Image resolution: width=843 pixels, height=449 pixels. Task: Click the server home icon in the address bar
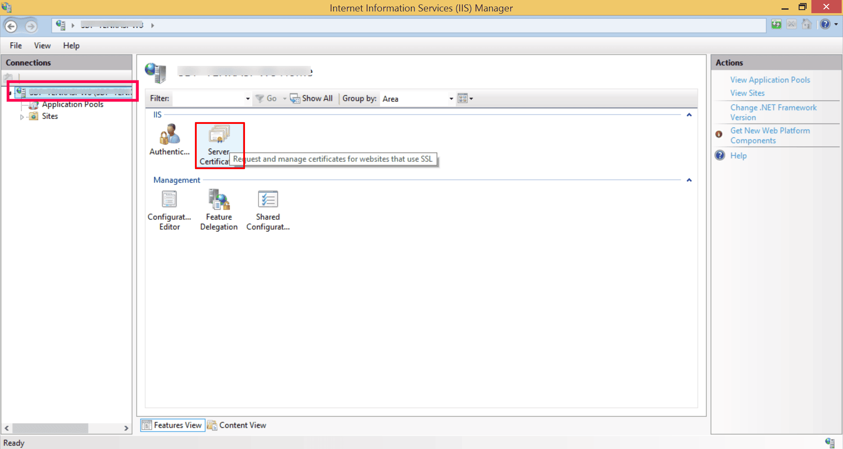(61, 25)
